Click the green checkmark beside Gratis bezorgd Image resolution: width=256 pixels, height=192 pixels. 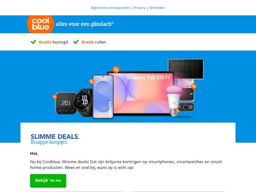click(x=33, y=42)
